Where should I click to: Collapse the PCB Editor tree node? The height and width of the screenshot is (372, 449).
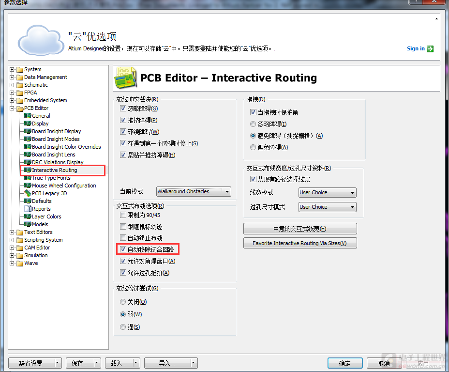click(x=12, y=108)
